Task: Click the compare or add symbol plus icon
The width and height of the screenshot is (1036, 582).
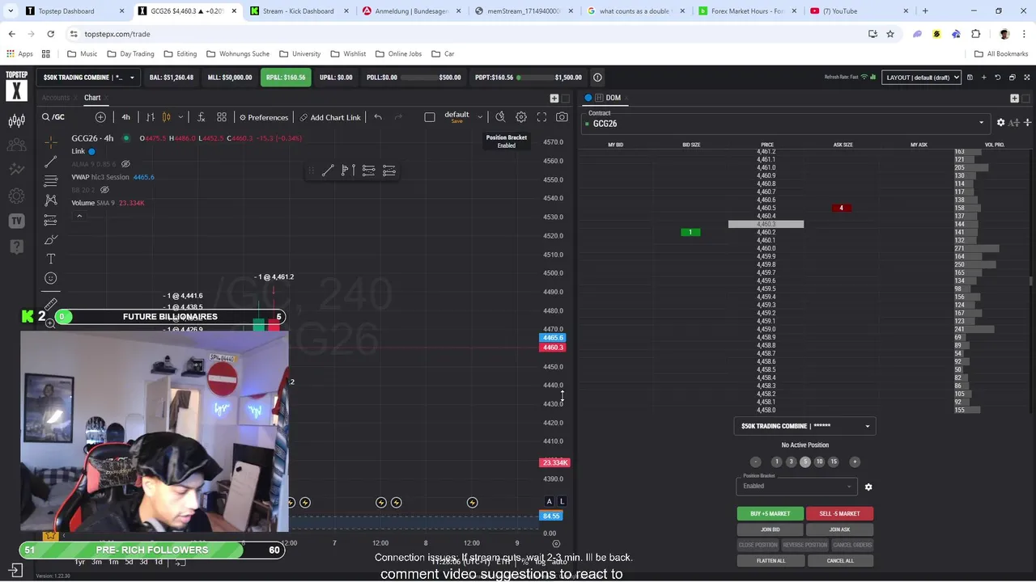Action: (100, 117)
